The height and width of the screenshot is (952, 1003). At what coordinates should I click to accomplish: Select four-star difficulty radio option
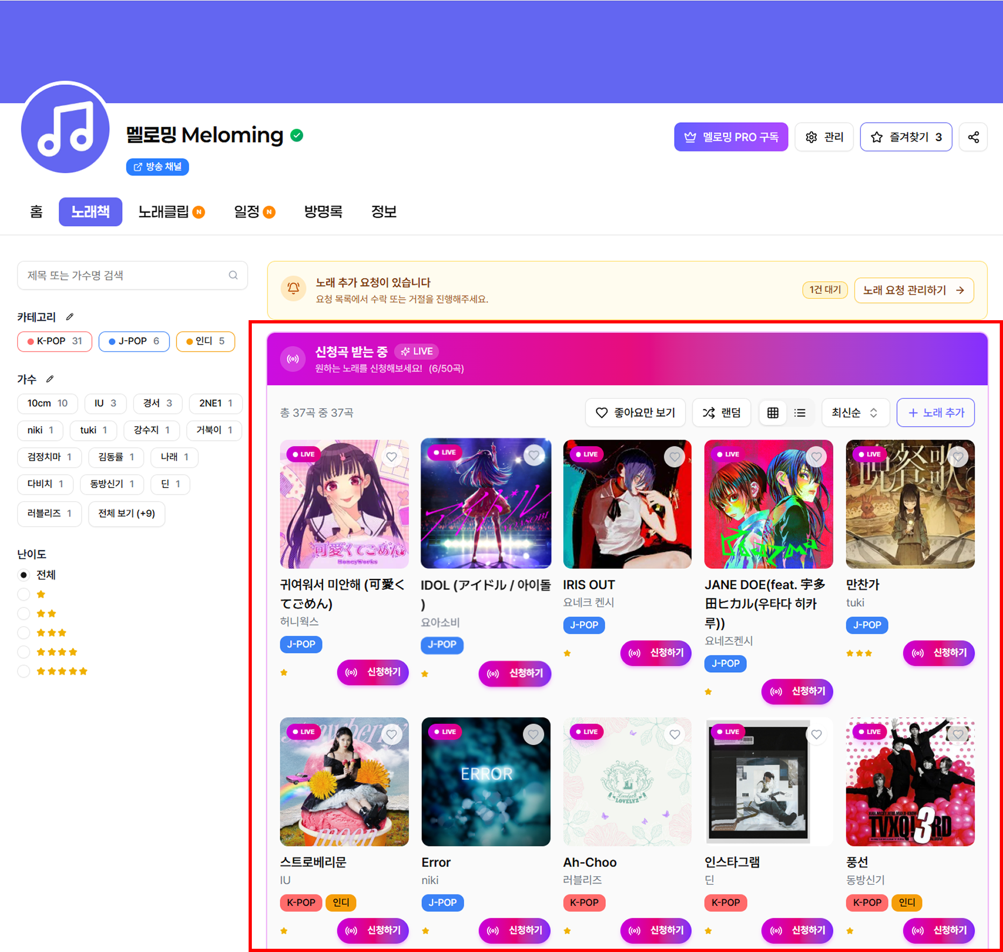click(x=24, y=652)
